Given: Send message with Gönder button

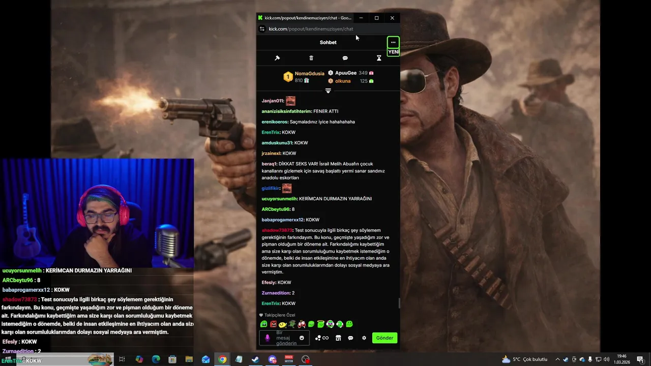Looking at the screenshot, I should (x=384, y=338).
